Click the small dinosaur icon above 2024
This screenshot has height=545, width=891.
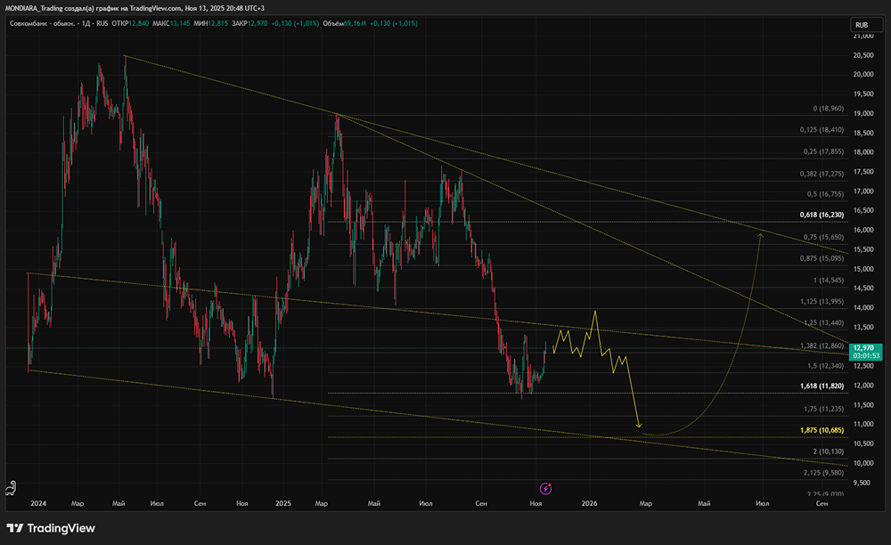pyautogui.click(x=11, y=487)
